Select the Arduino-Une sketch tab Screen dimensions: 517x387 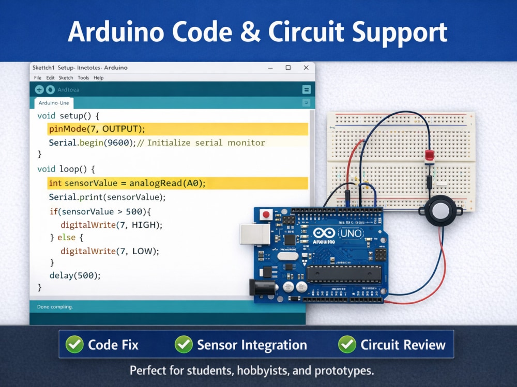[54, 103]
